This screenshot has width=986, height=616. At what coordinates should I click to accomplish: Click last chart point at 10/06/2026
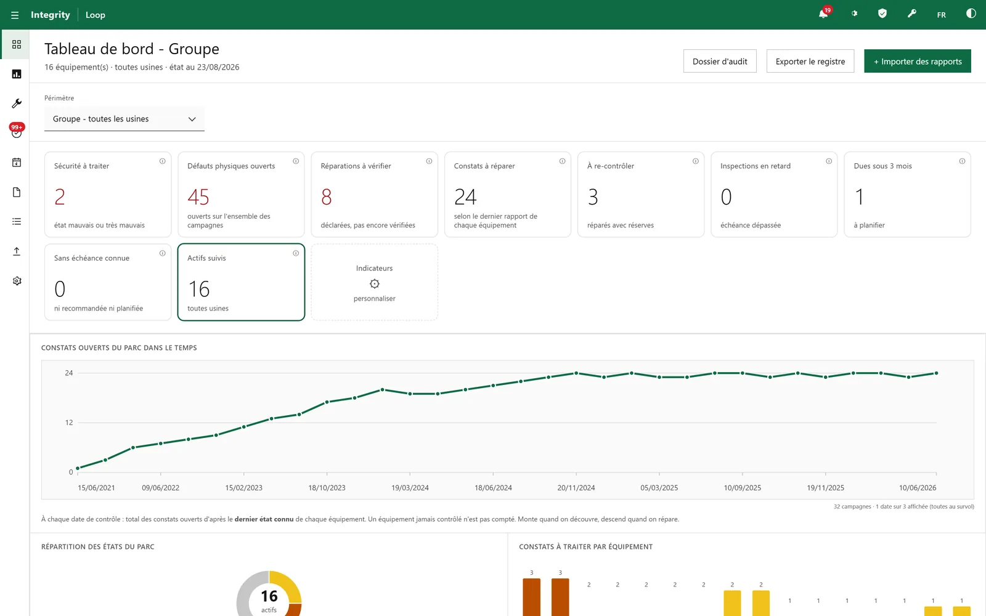936,373
